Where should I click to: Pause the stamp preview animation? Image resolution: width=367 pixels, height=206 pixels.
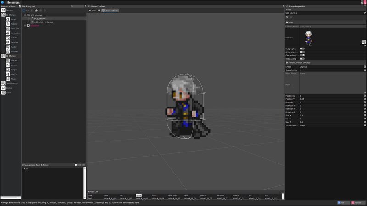point(99,11)
